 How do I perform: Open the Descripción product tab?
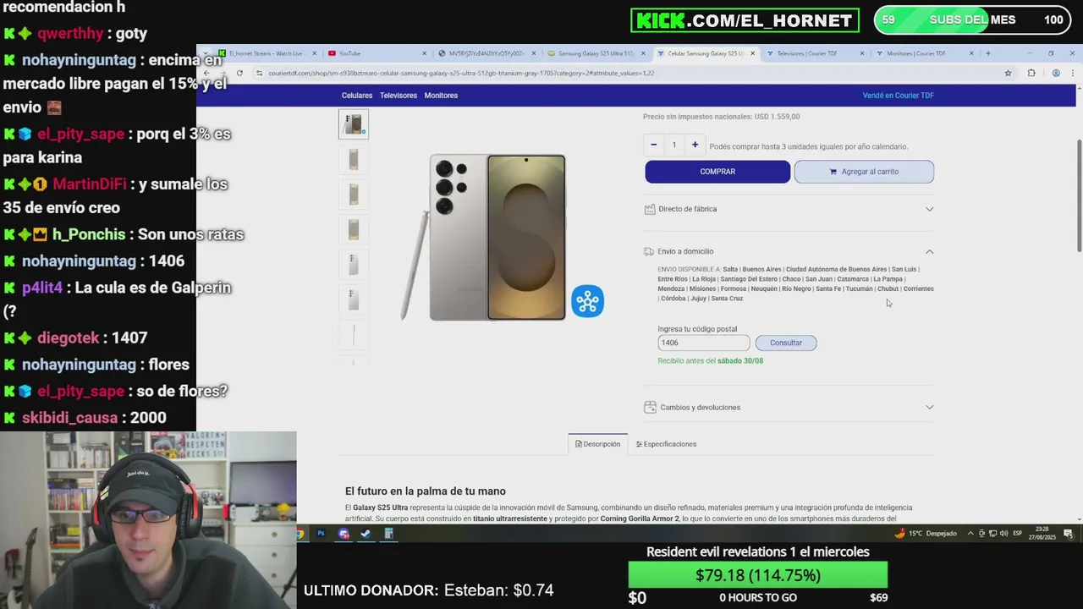coord(598,444)
